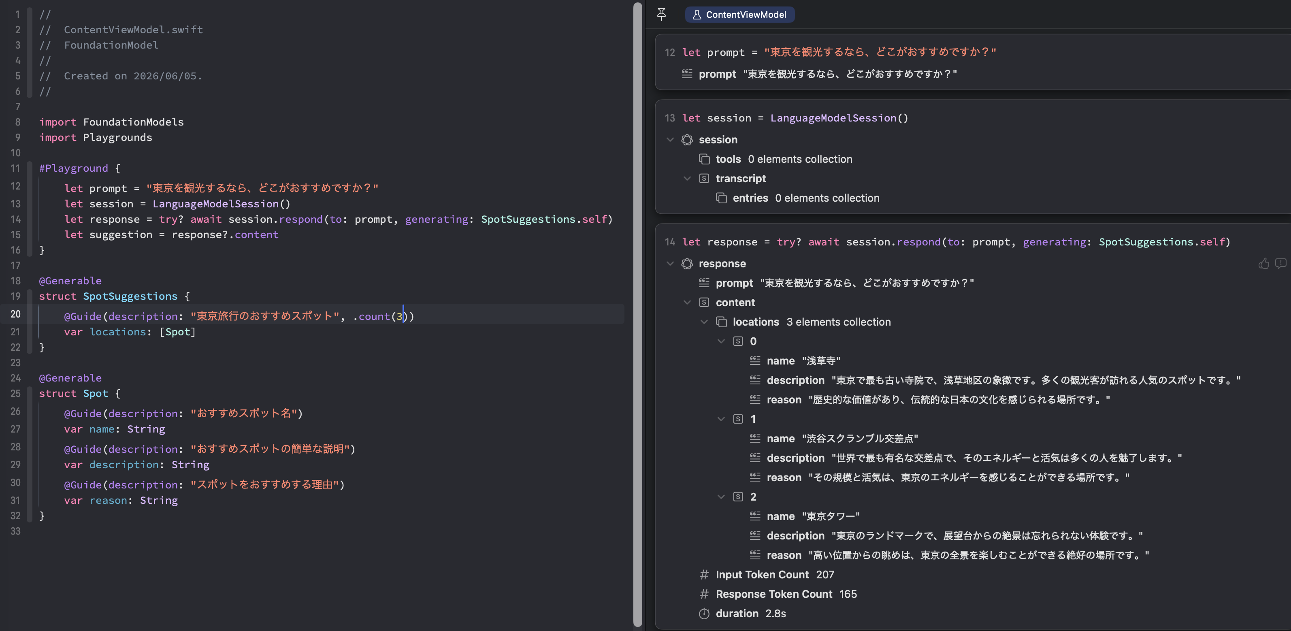Collapse location element 0 chevron
Screen dimensions: 1291x631
coord(721,342)
